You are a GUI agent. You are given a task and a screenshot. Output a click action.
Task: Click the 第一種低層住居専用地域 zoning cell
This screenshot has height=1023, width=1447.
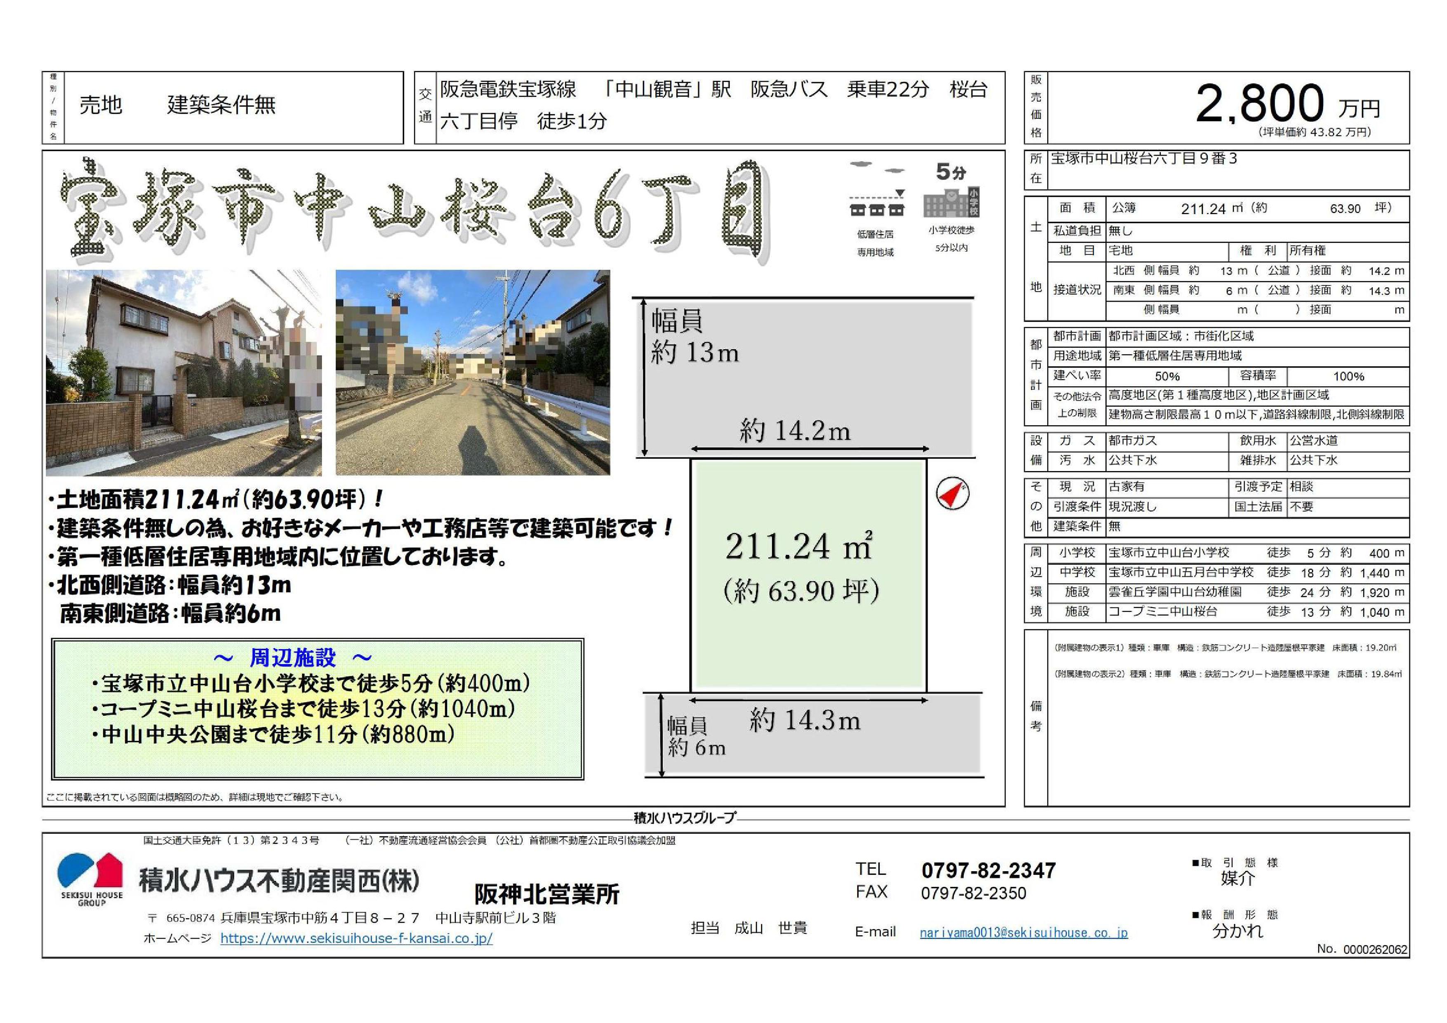pos(1175,356)
